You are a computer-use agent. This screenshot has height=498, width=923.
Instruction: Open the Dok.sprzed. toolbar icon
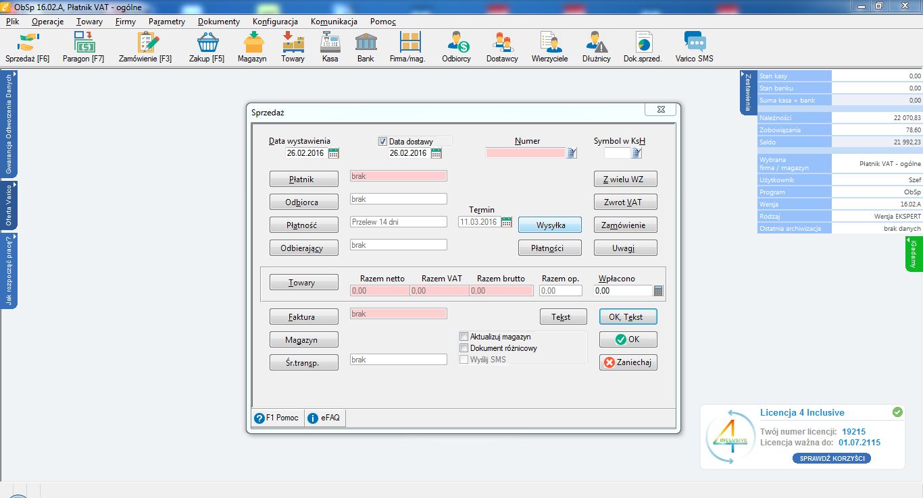[643, 47]
